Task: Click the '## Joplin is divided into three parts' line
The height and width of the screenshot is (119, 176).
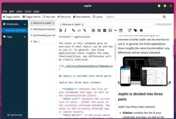Action: 85,76
